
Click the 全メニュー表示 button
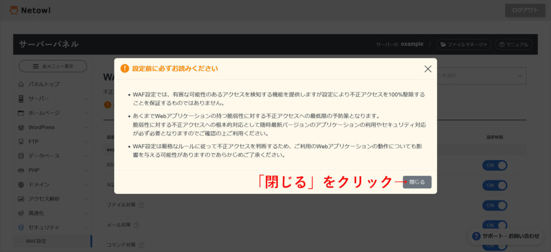[x=53, y=66]
